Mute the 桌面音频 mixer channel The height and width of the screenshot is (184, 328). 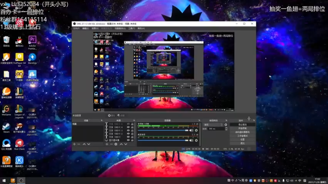191,140
